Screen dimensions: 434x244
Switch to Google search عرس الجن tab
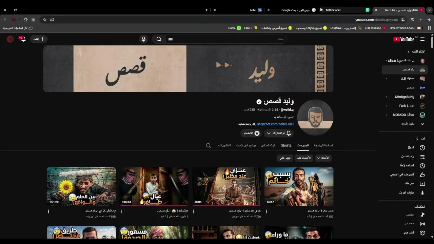(x=295, y=10)
